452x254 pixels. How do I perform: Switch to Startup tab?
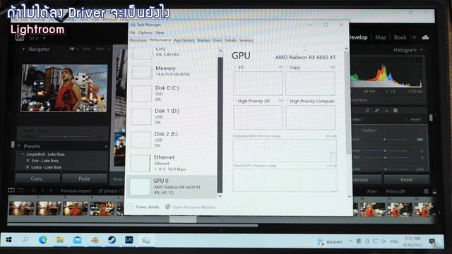pos(203,40)
